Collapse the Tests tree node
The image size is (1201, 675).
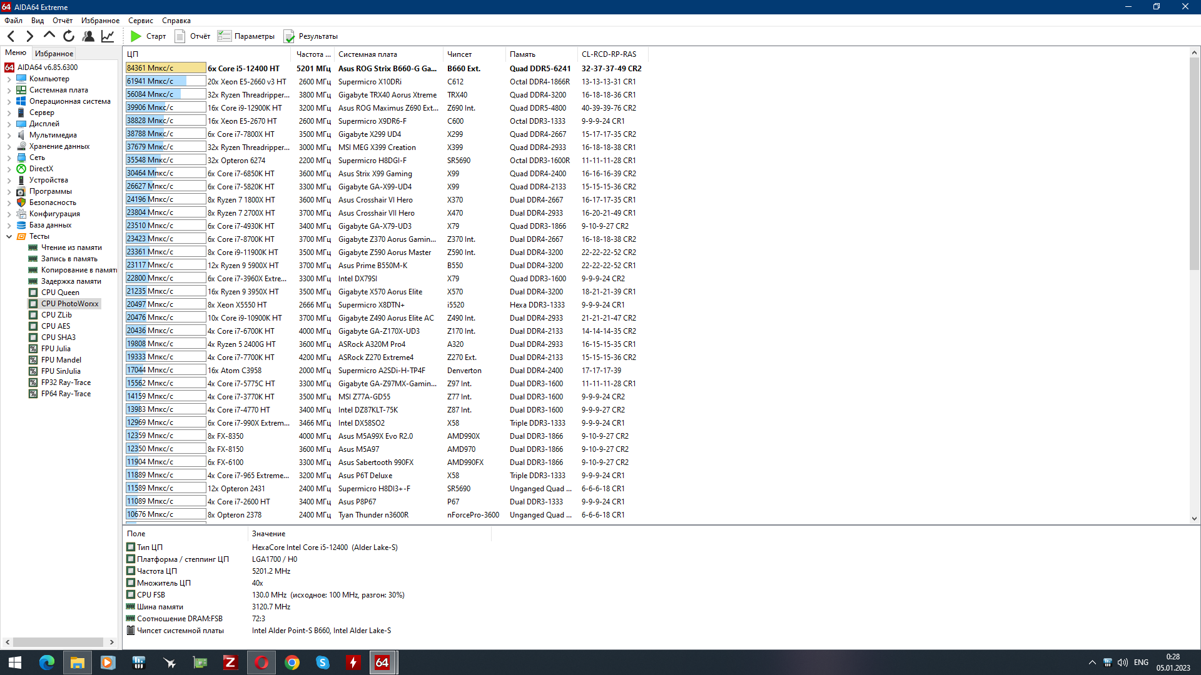click(9, 237)
